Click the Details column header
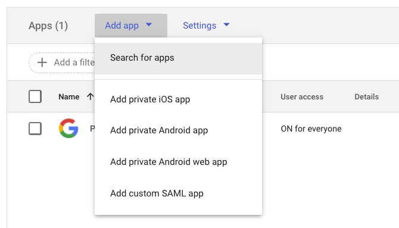Viewport: 399px width, 228px height. tap(366, 96)
